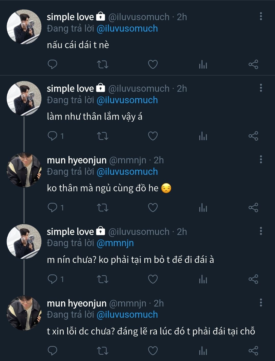The image size is (275, 361).
Task: Reply to the "nấu cái dái t nè" tweet
Action: point(52,64)
